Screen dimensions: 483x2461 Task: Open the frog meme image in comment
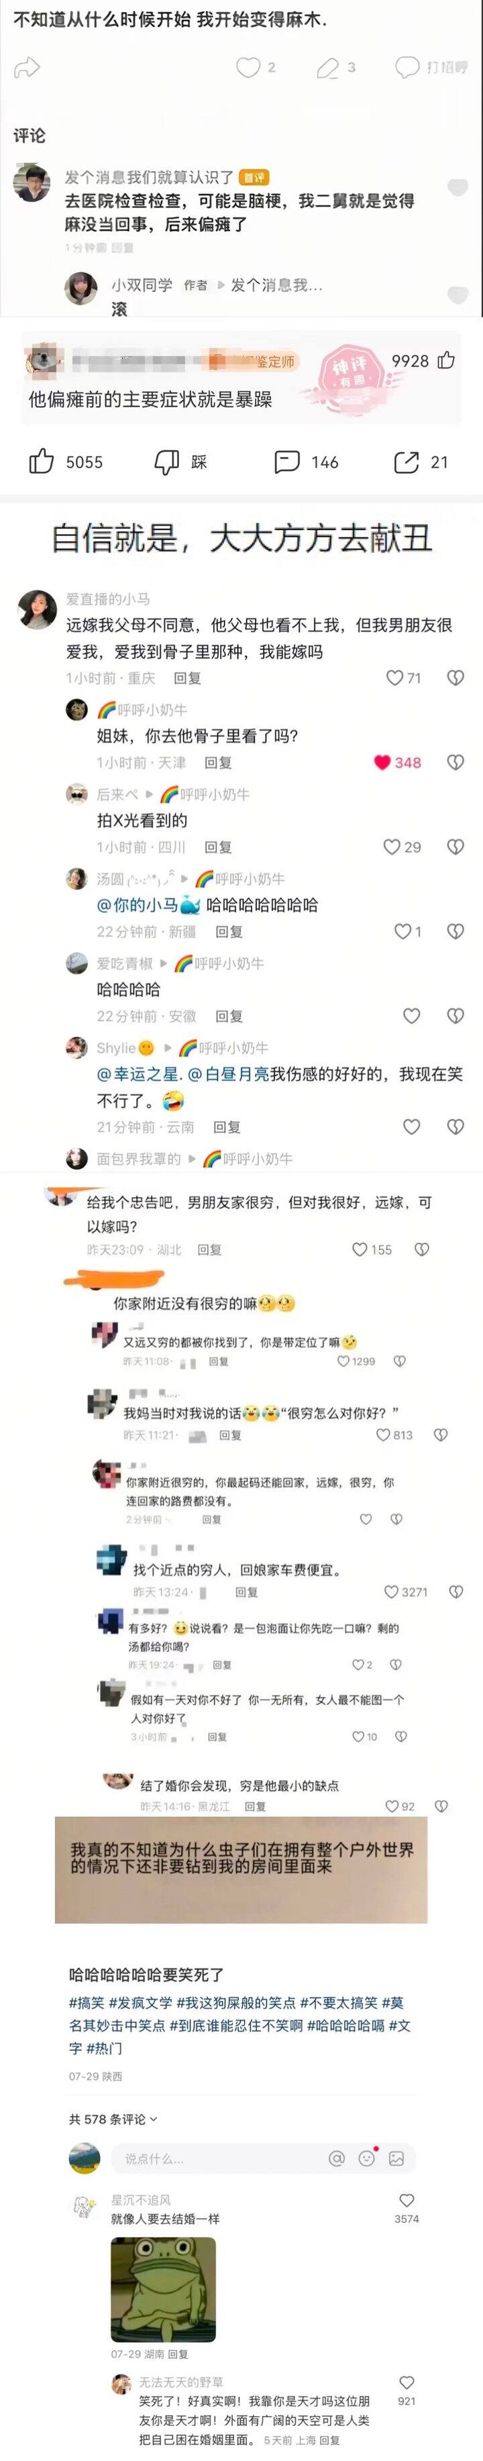[x=163, y=2288]
